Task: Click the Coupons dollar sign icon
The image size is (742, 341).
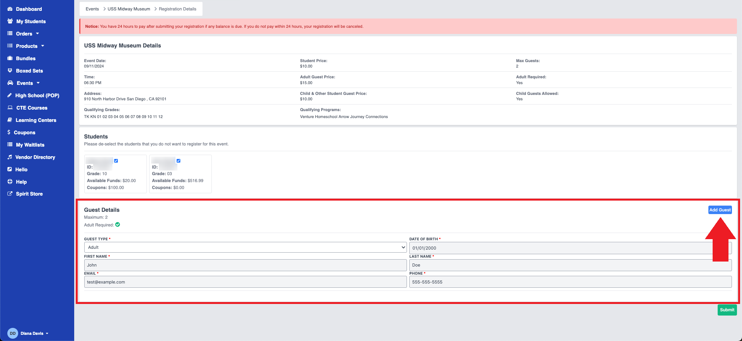Action: [9, 132]
